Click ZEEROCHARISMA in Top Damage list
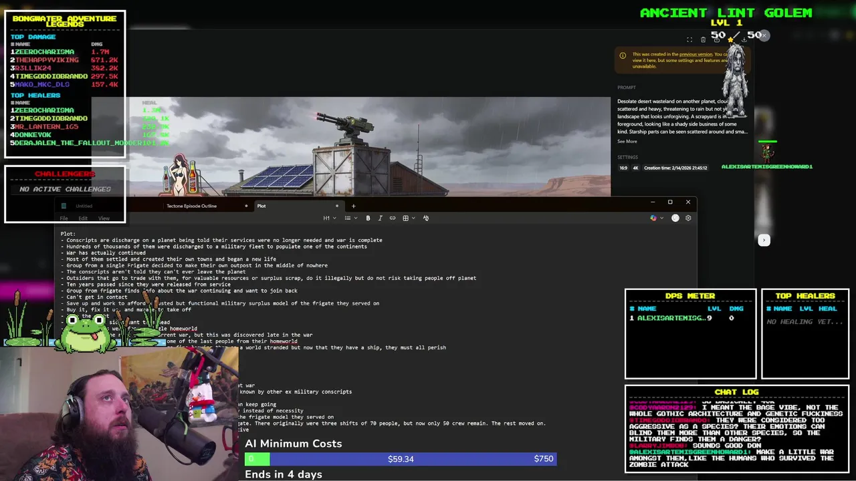 click(44, 51)
